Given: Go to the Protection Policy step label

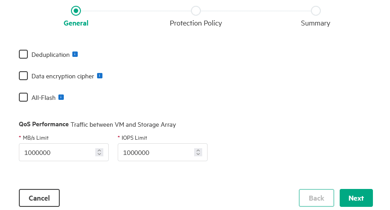Looking at the screenshot, I should pyautogui.click(x=196, y=23).
